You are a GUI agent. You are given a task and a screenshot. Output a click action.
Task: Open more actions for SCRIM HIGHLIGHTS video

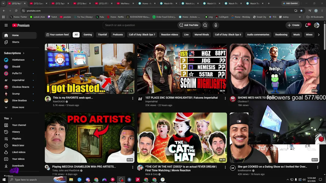(x=225, y=98)
